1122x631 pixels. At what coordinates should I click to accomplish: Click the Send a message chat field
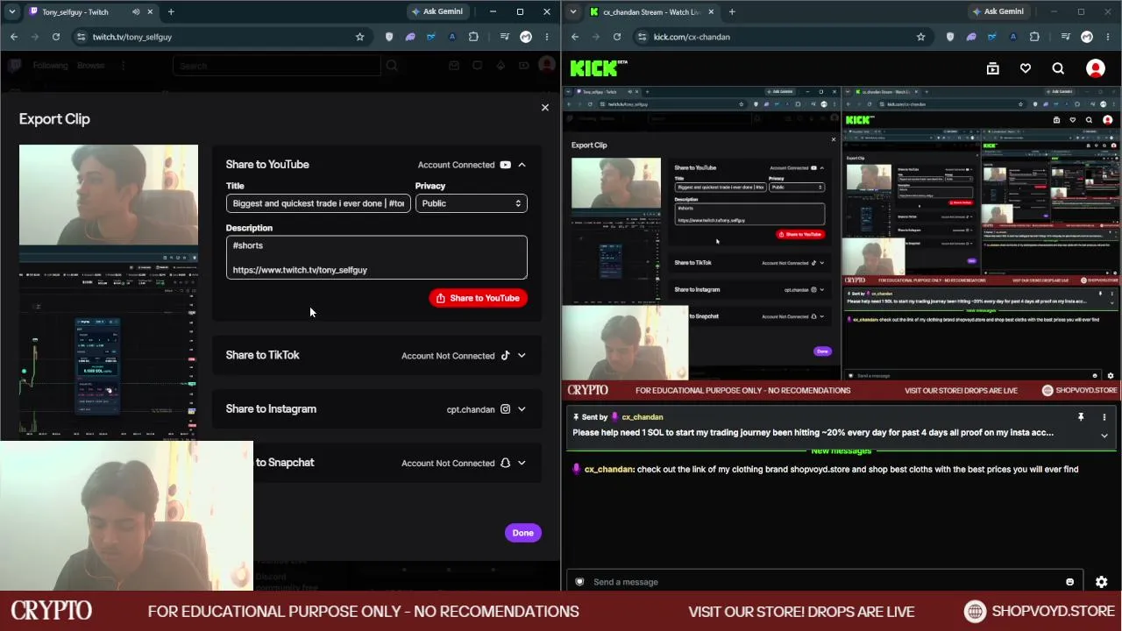824,582
